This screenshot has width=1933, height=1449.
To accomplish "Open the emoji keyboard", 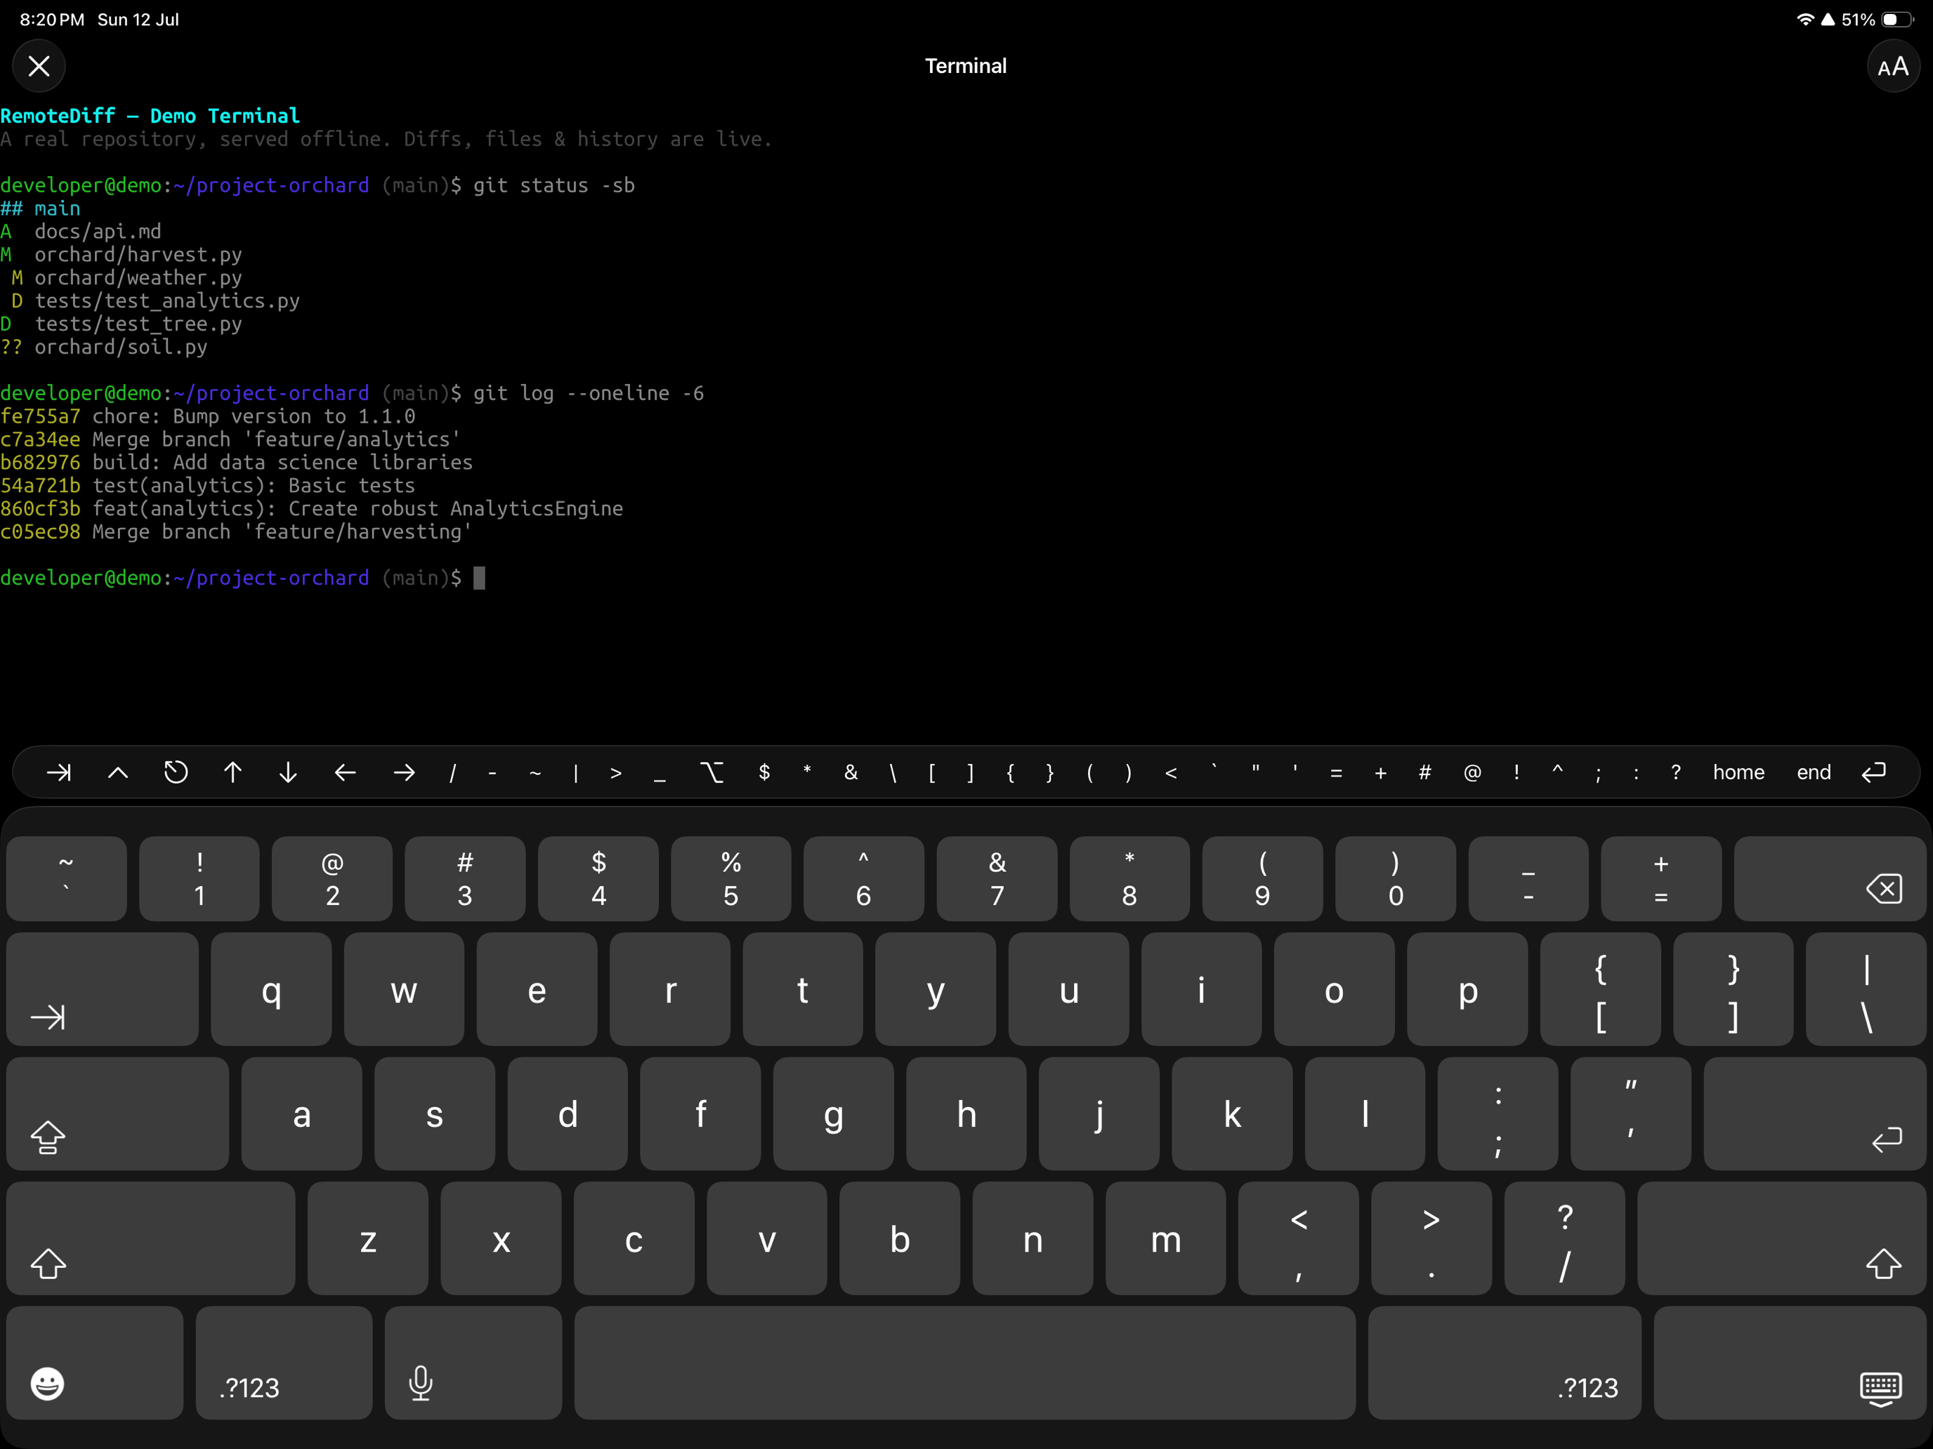I will [x=96, y=1363].
